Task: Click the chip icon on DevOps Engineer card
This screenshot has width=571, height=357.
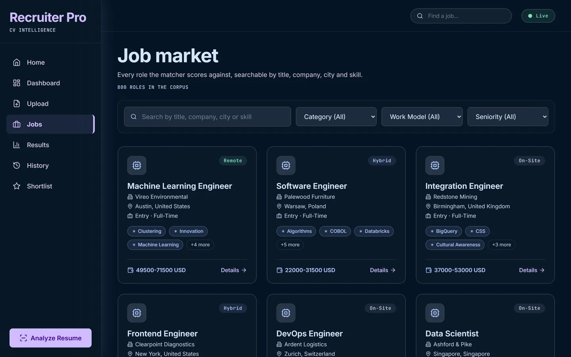Action: pos(286,313)
